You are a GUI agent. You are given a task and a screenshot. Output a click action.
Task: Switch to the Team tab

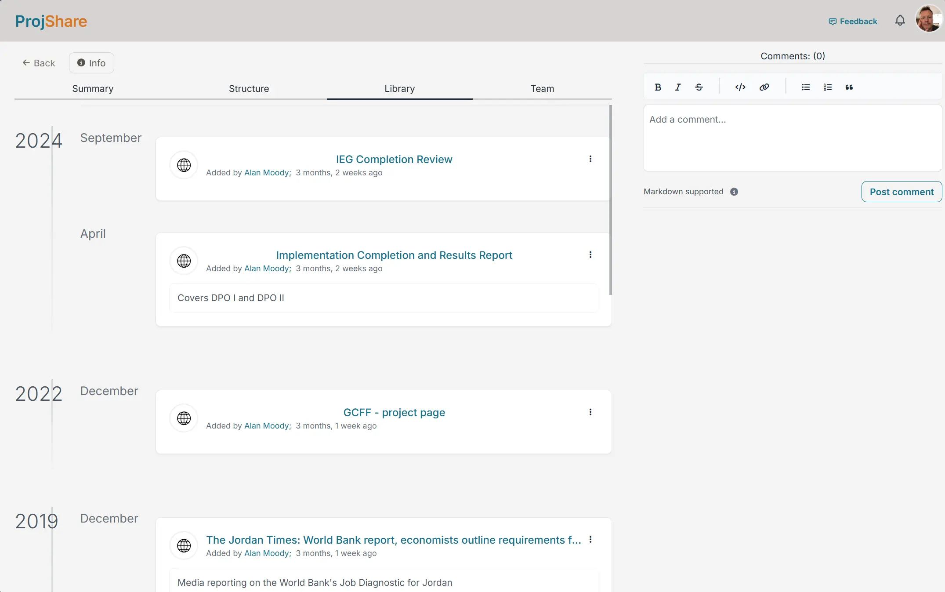click(x=542, y=88)
